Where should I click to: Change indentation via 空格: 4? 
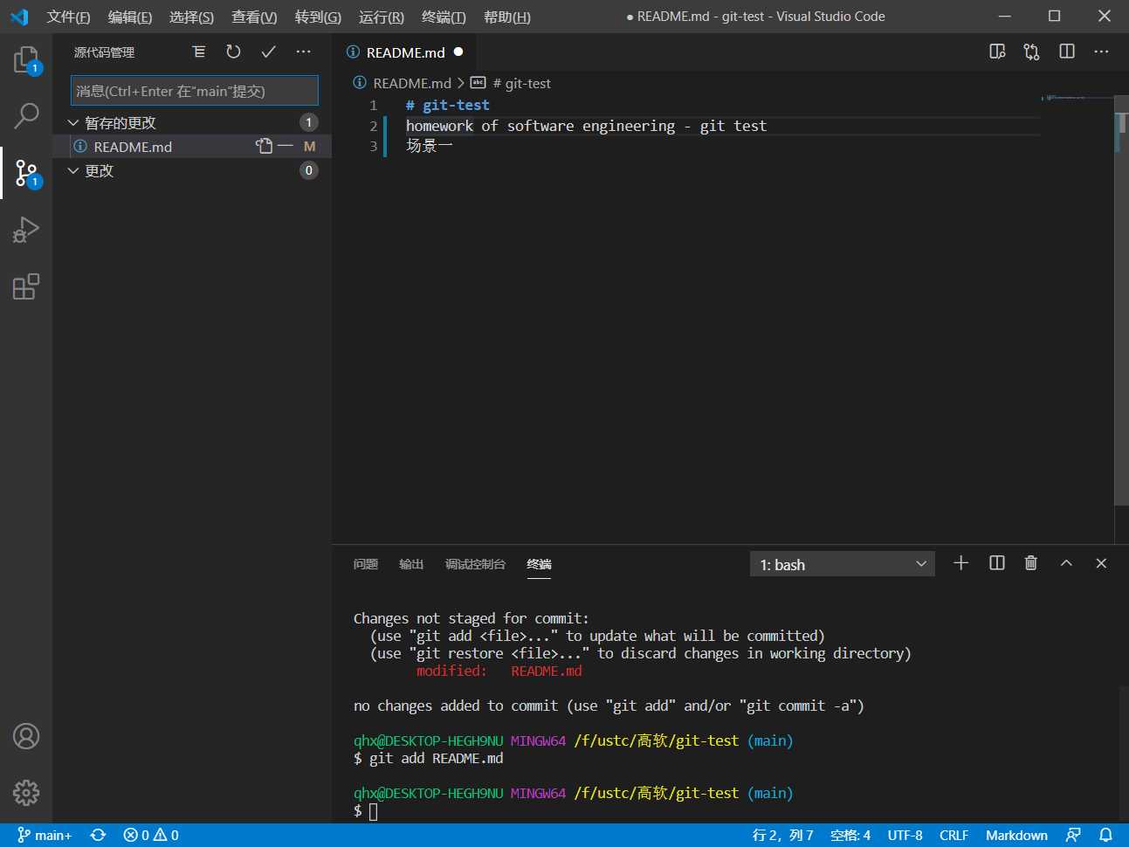[x=850, y=836]
